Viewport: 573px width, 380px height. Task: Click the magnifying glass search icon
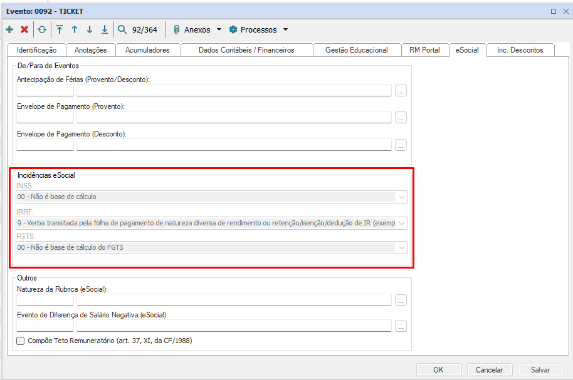pos(122,29)
